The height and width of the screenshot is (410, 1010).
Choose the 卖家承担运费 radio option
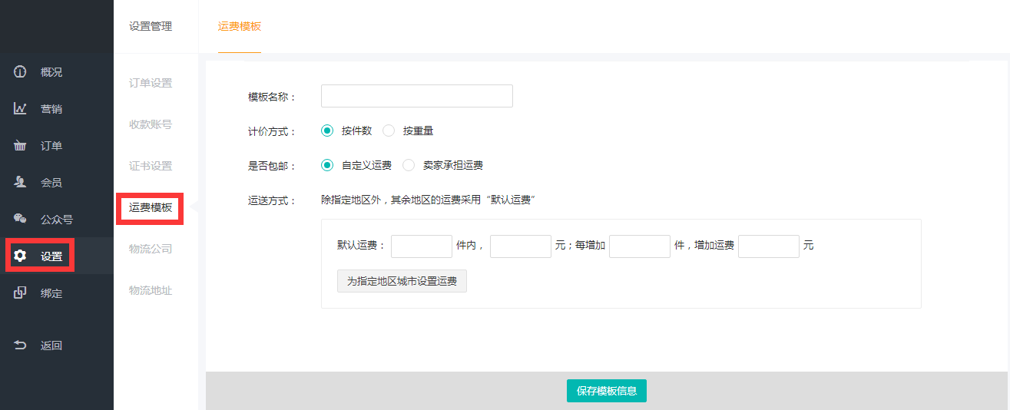[409, 165]
